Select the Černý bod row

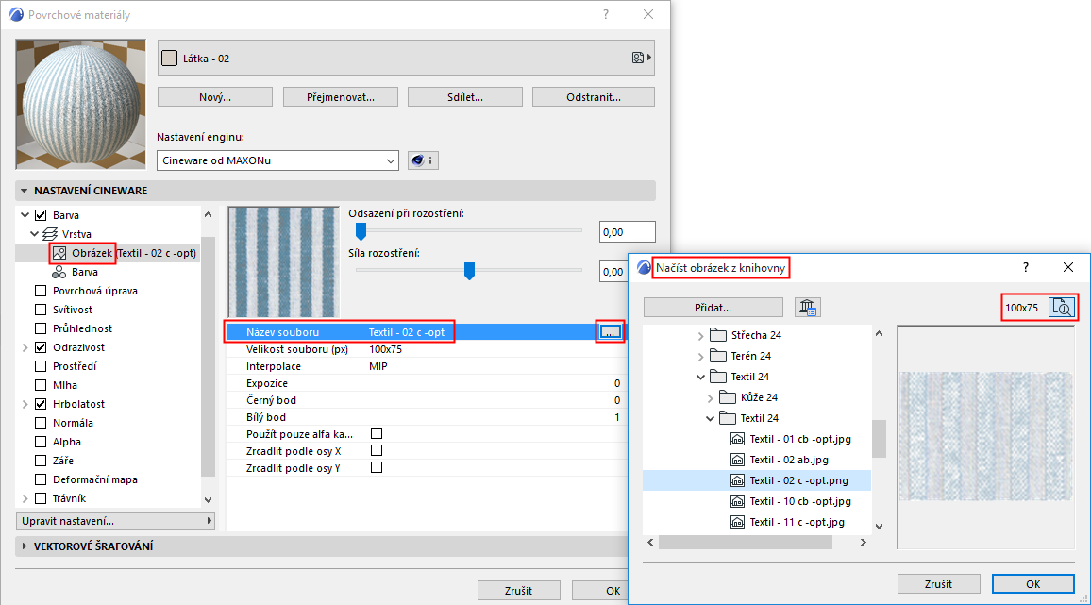[x=427, y=400]
